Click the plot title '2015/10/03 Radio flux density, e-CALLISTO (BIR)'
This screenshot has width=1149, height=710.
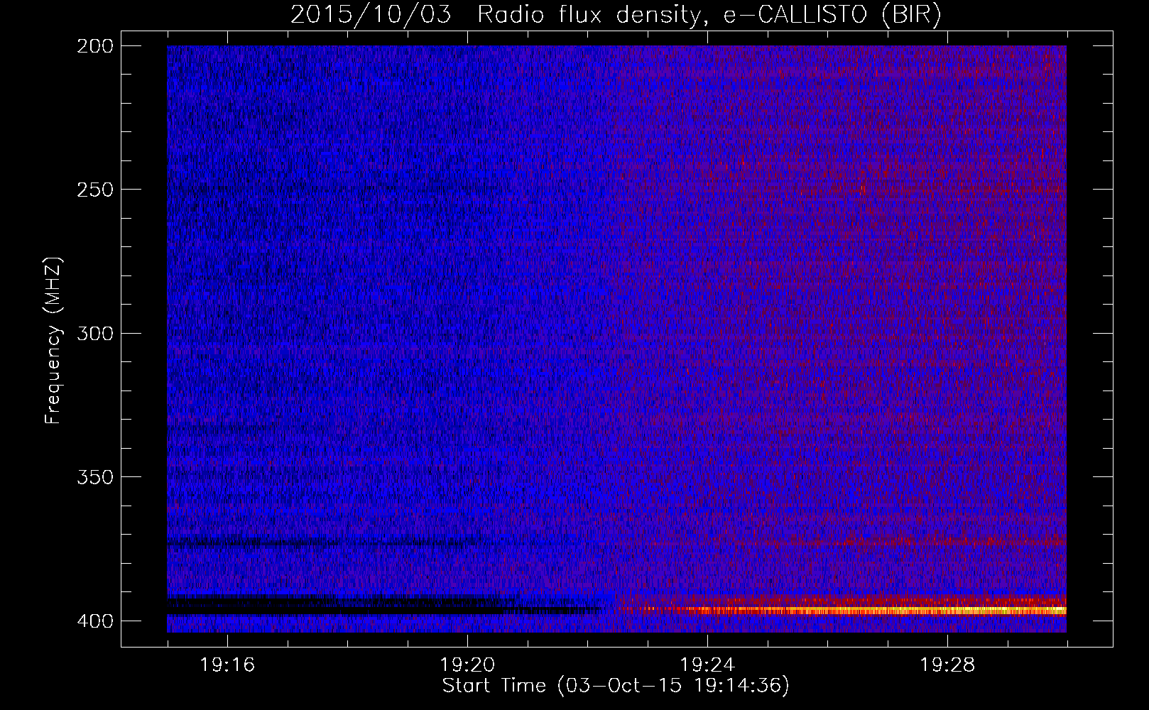click(x=616, y=14)
